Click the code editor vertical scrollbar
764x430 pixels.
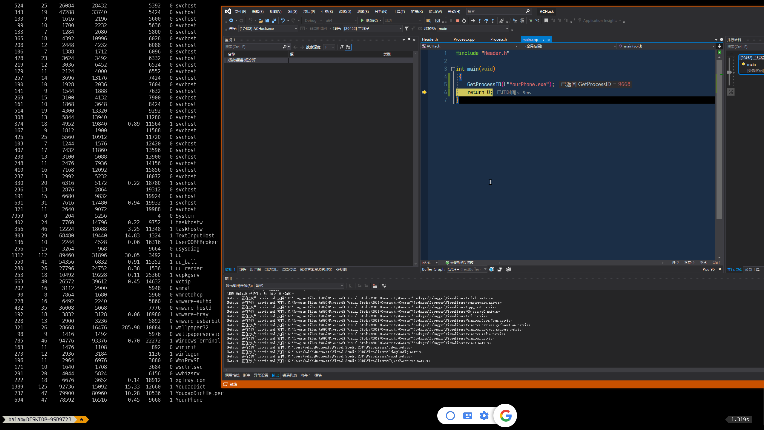click(x=719, y=139)
